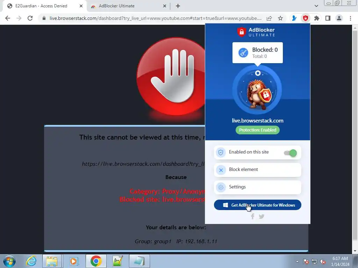Click the red stop hand image
The image size is (358, 268).
171,76
